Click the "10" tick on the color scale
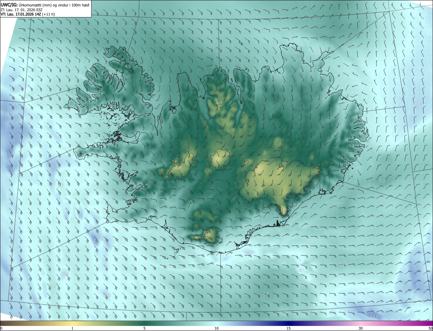Image resolution: width=433 pixels, height=331 pixels. click(216, 329)
